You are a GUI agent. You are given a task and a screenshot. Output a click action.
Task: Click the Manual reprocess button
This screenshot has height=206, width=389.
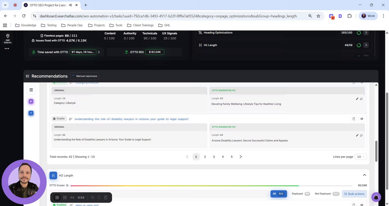coord(84,76)
